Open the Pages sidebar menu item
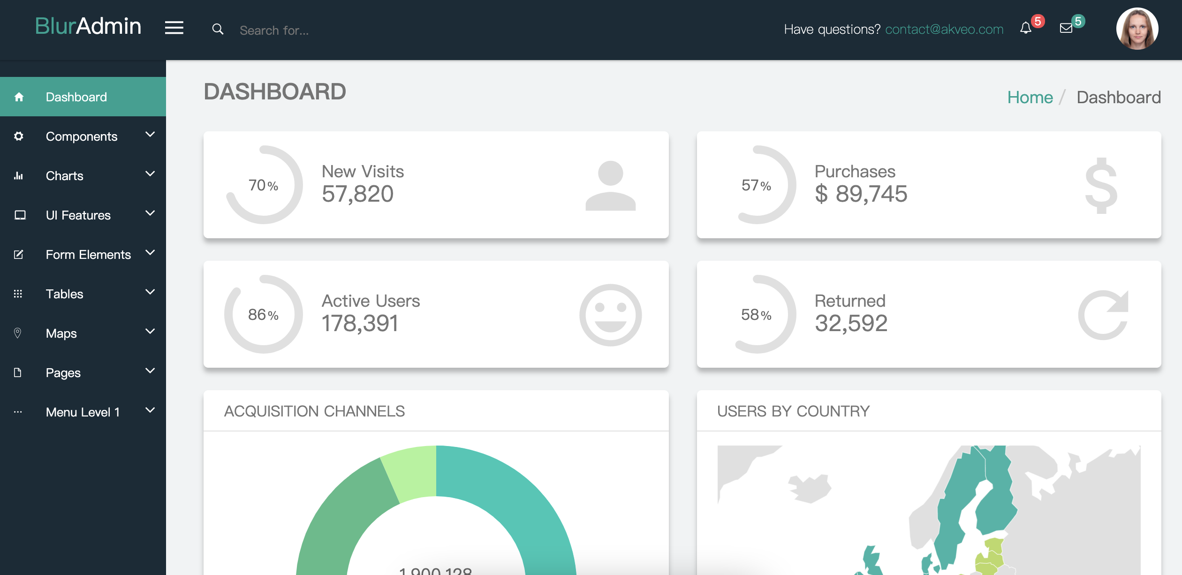 [63, 373]
